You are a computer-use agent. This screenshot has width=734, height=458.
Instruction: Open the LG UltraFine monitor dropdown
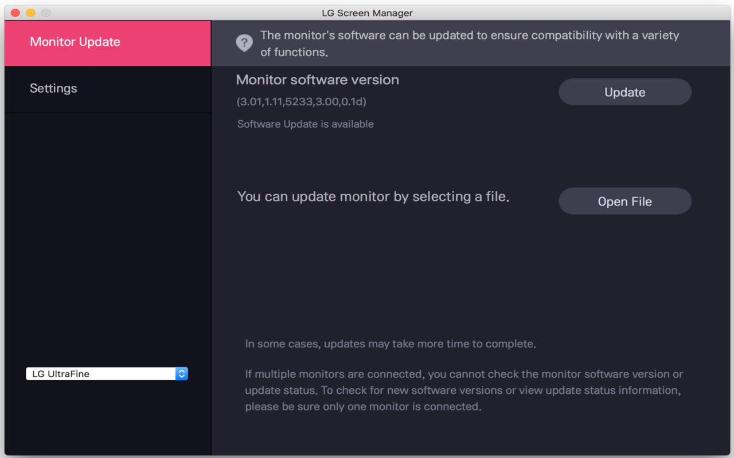click(107, 374)
